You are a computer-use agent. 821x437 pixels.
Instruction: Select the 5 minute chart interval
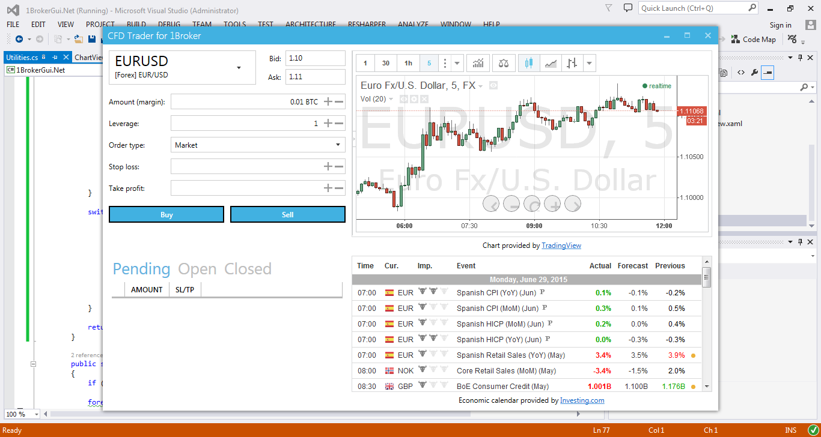(x=429, y=63)
